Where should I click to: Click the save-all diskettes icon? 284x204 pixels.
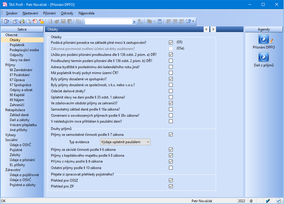pos(70,21)
